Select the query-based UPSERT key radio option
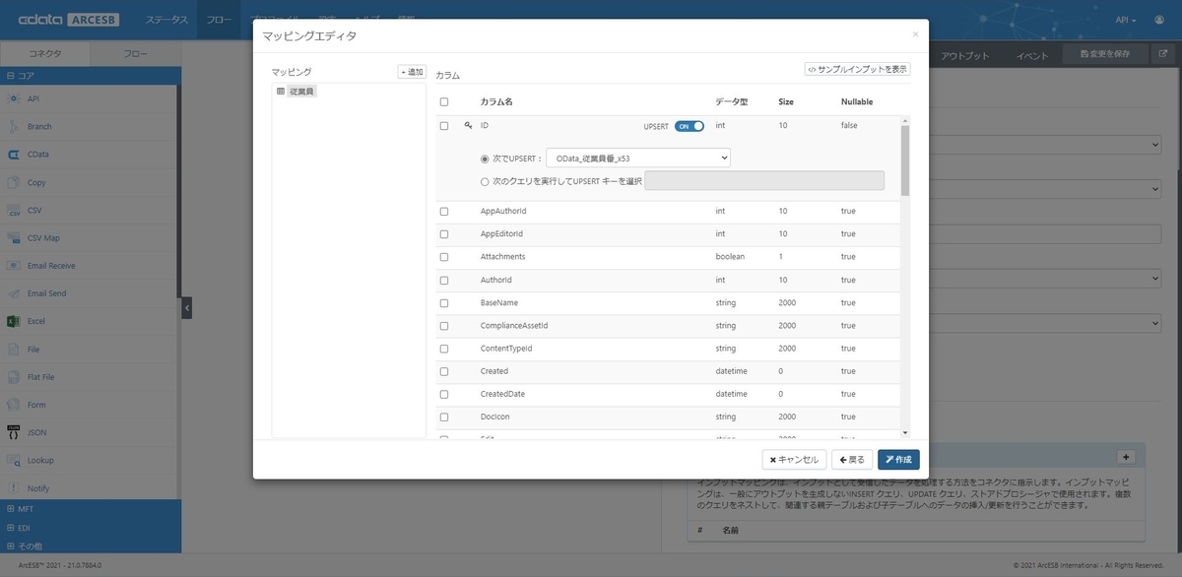Image resolution: width=1182 pixels, height=577 pixels. (x=485, y=181)
